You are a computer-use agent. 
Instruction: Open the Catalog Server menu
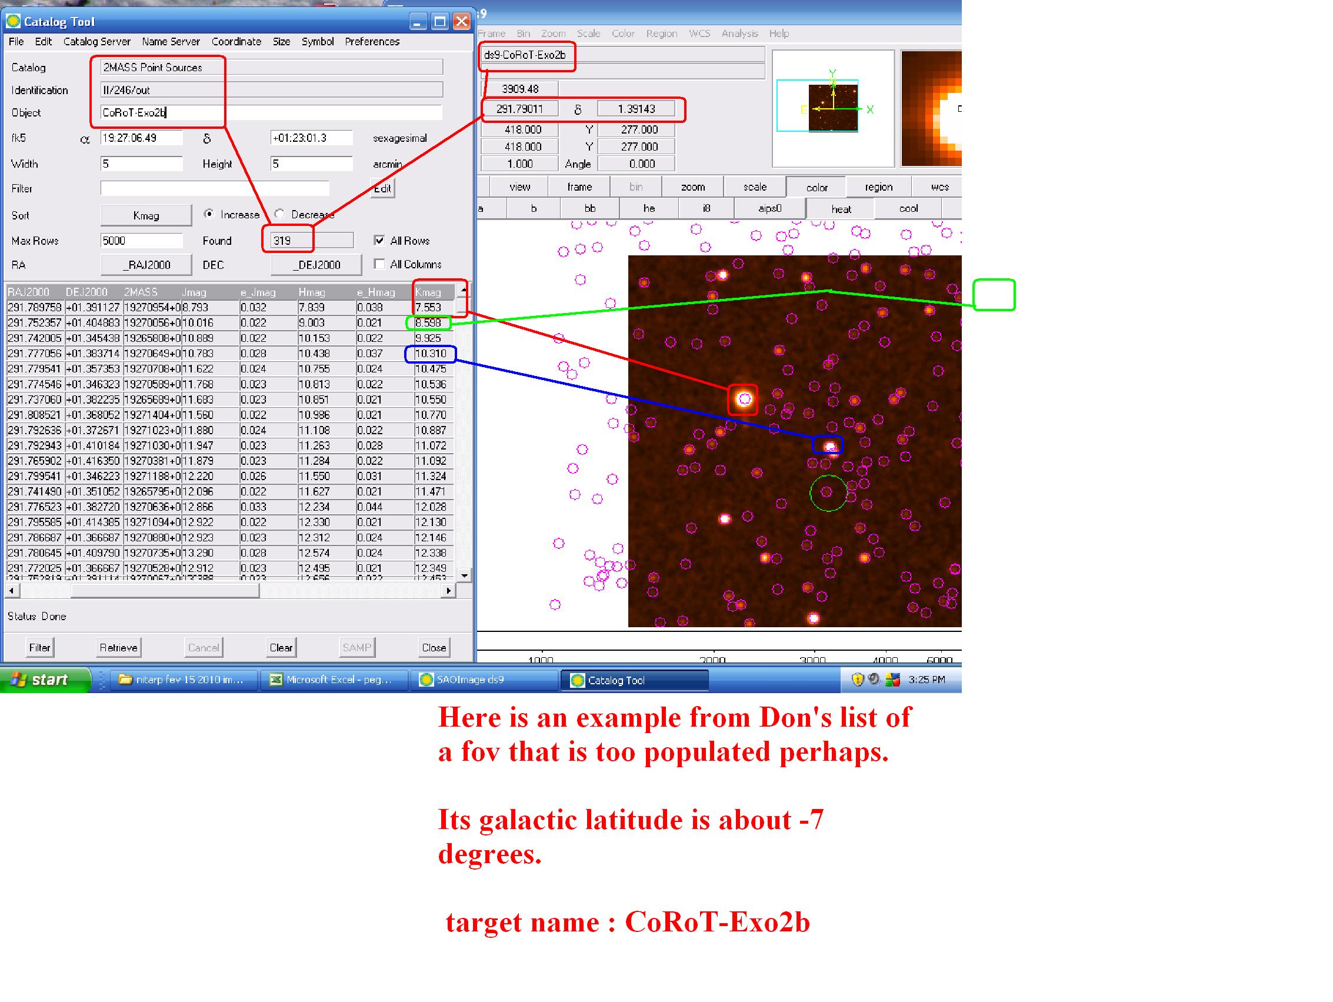[96, 42]
